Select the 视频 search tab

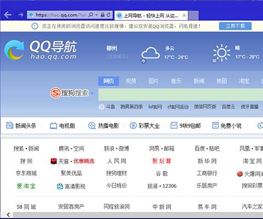(131, 81)
